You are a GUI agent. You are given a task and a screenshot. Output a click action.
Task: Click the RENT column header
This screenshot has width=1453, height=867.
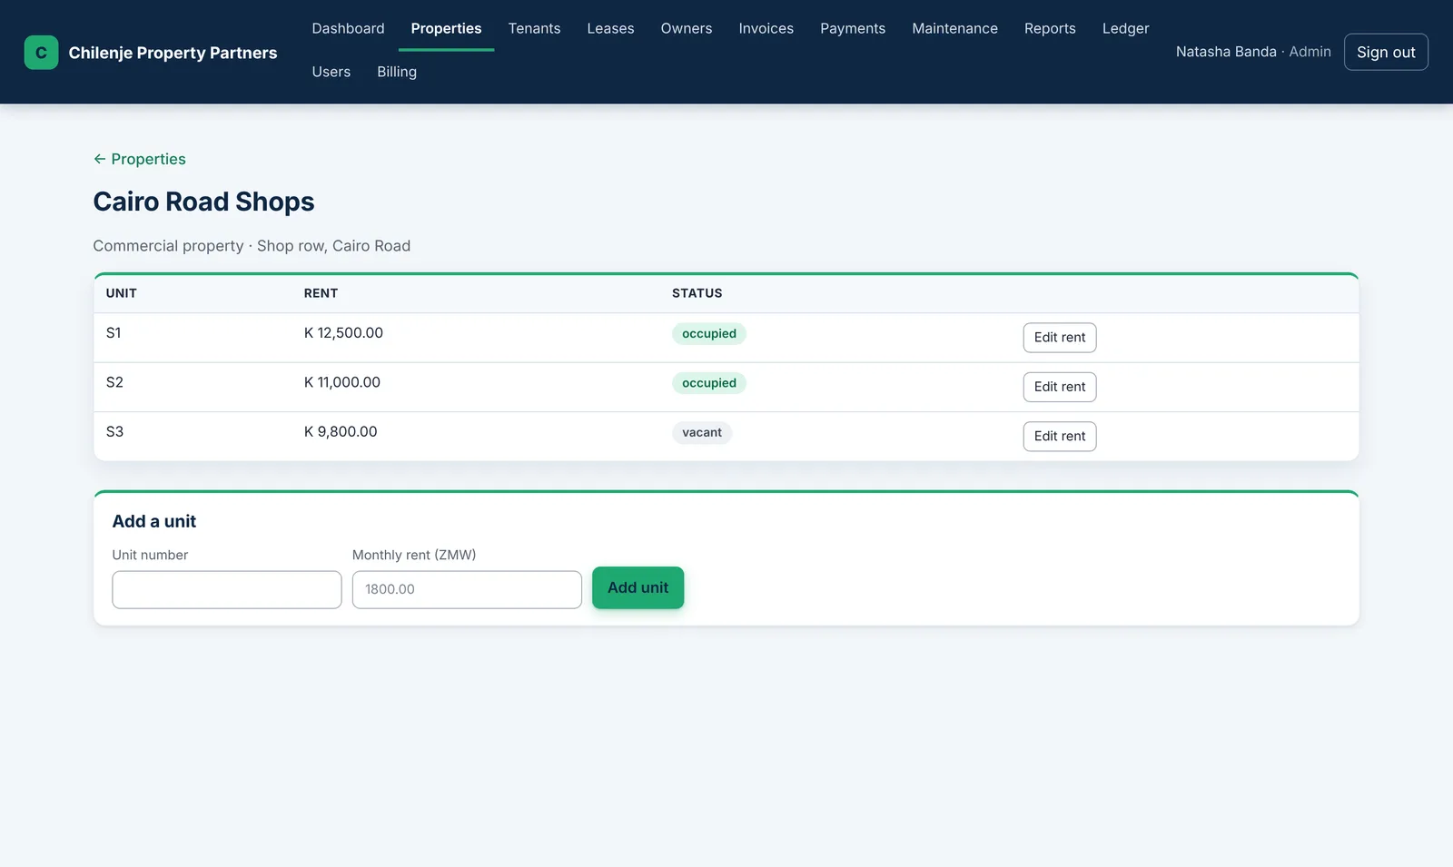(x=321, y=293)
